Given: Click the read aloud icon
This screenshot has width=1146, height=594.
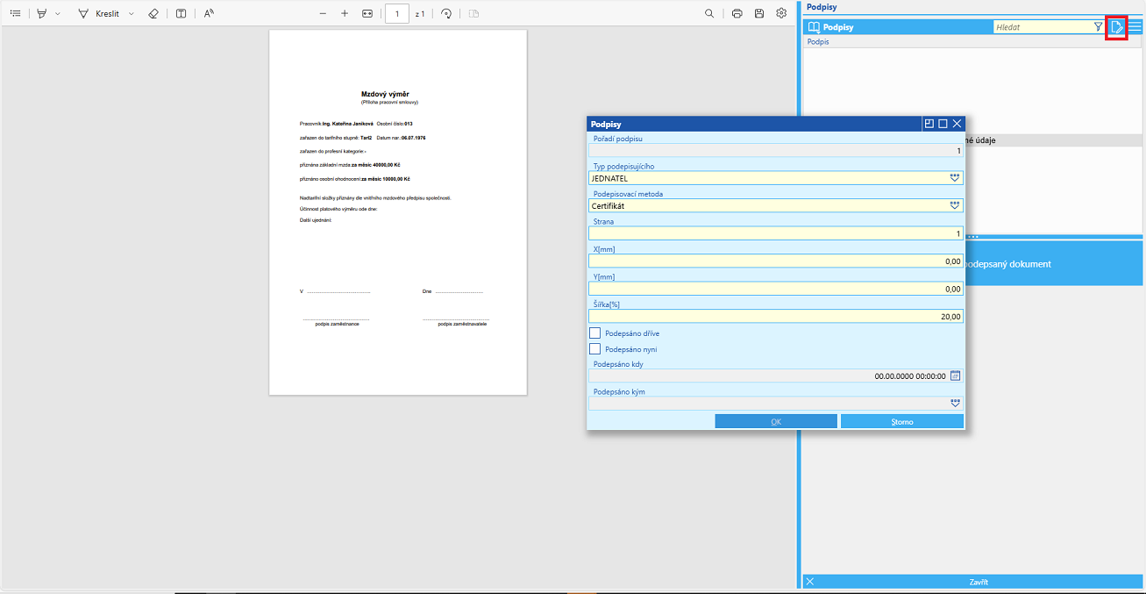Looking at the screenshot, I should 209,14.
